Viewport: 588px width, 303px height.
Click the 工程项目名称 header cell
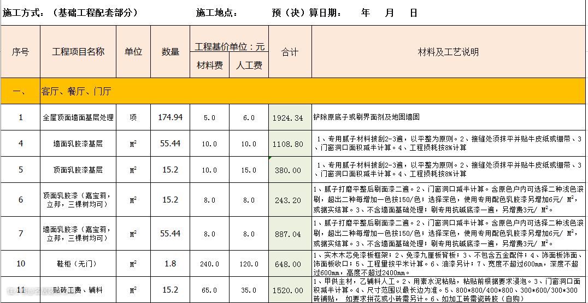pos(78,52)
